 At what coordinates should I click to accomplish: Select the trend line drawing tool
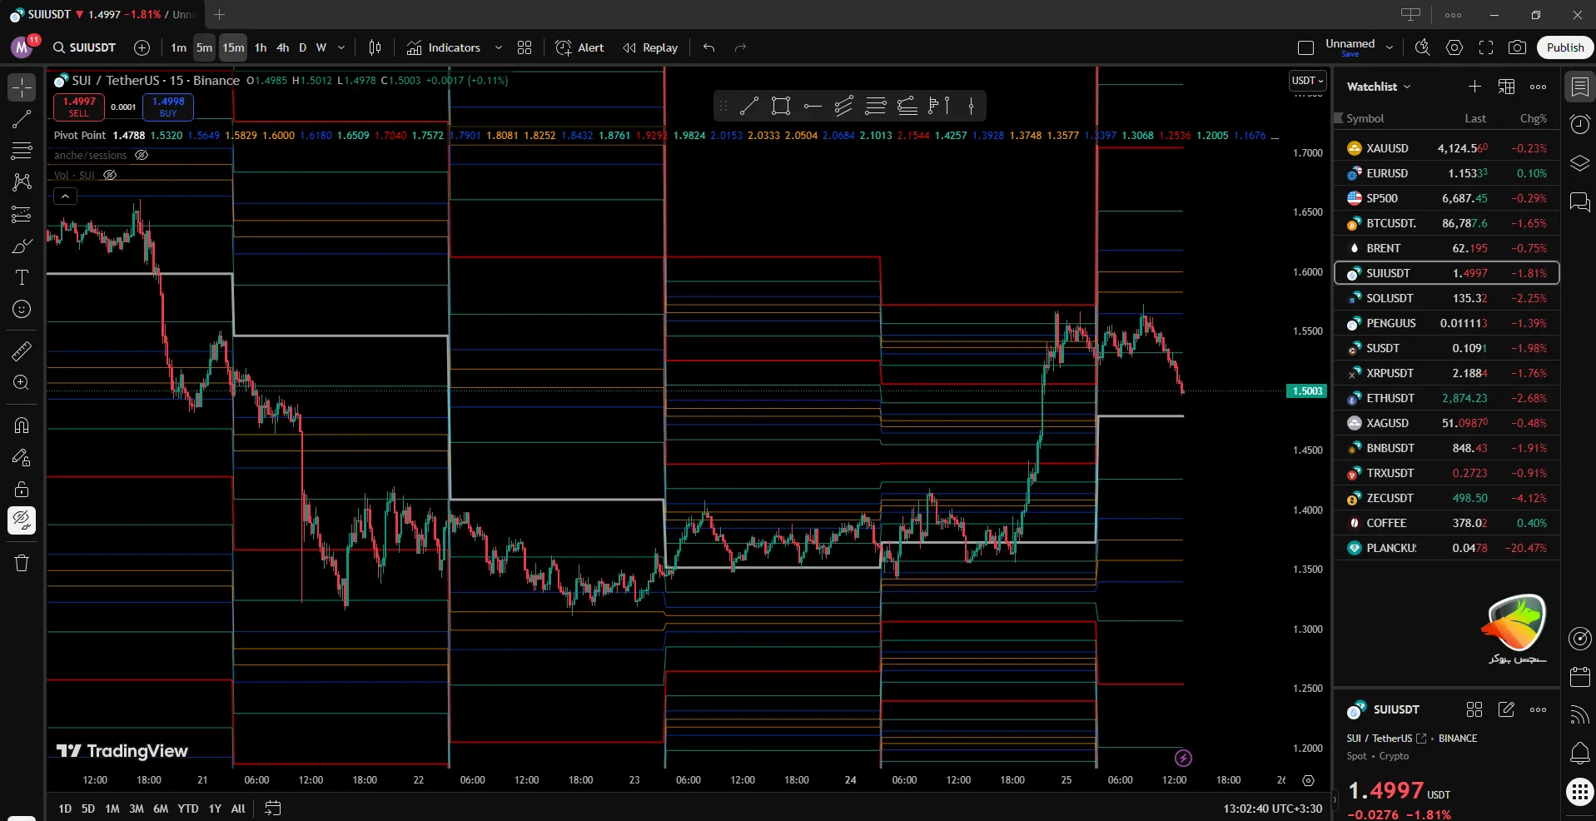22,119
